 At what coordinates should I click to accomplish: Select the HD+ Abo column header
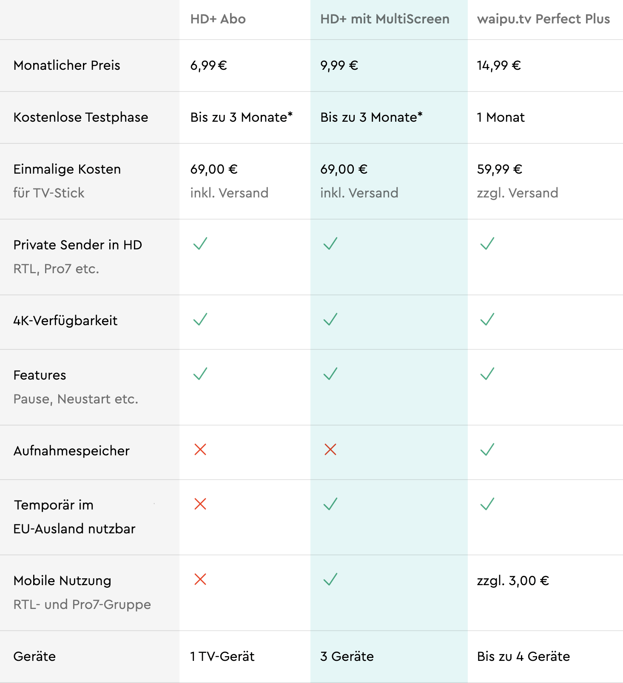tap(218, 19)
